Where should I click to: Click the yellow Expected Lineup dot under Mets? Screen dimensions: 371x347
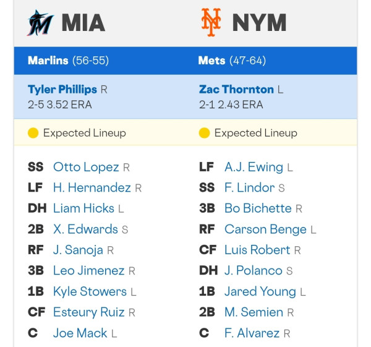(x=204, y=133)
